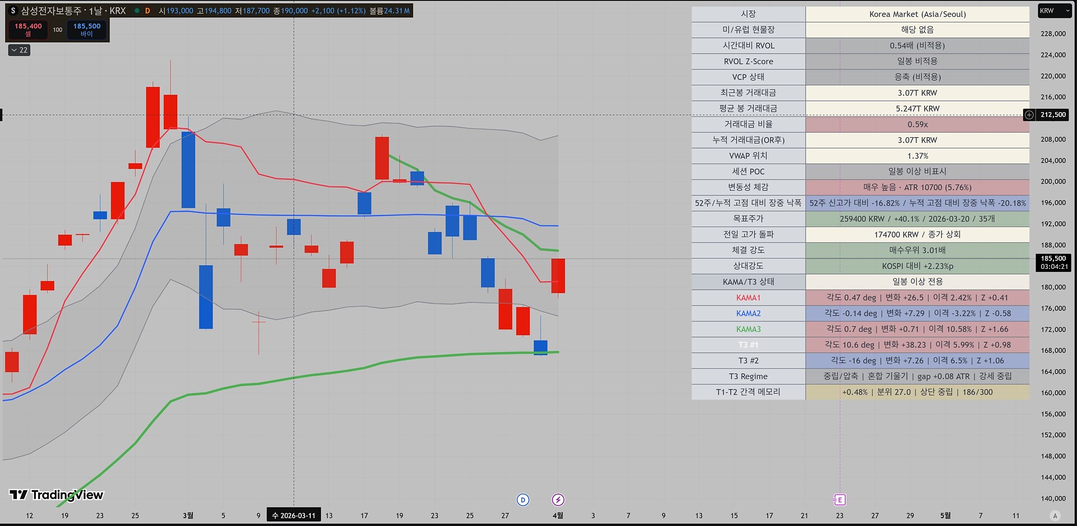
Task: Click the '5.247T KRW' average turnover cell
Action: point(918,108)
